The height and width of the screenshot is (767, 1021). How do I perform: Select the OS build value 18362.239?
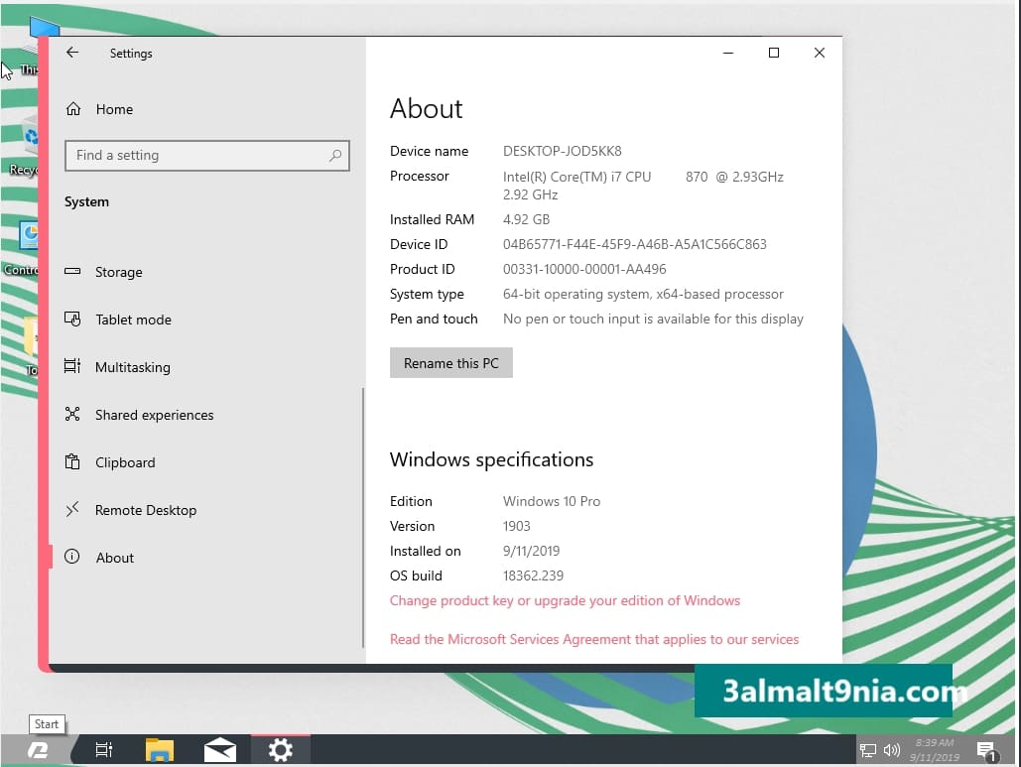533,575
